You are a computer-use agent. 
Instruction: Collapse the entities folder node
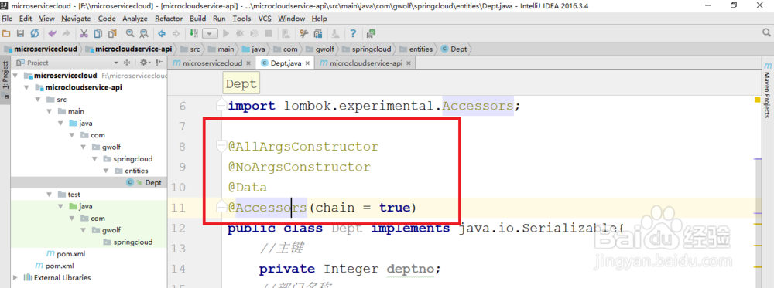click(106, 171)
